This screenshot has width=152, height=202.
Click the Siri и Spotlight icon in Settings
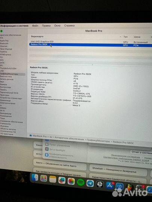coord(47,149)
